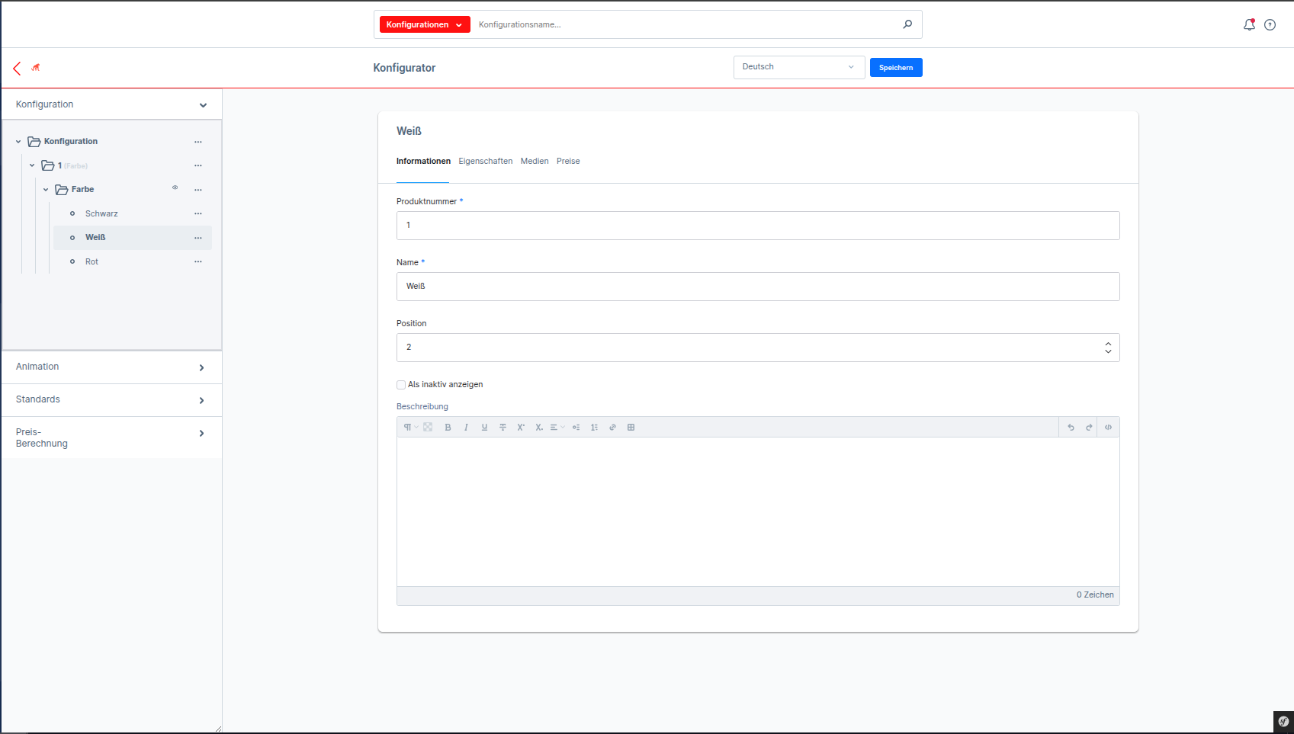1294x734 pixels.
Task: Click inside the Beschreibung text area
Action: (758, 511)
